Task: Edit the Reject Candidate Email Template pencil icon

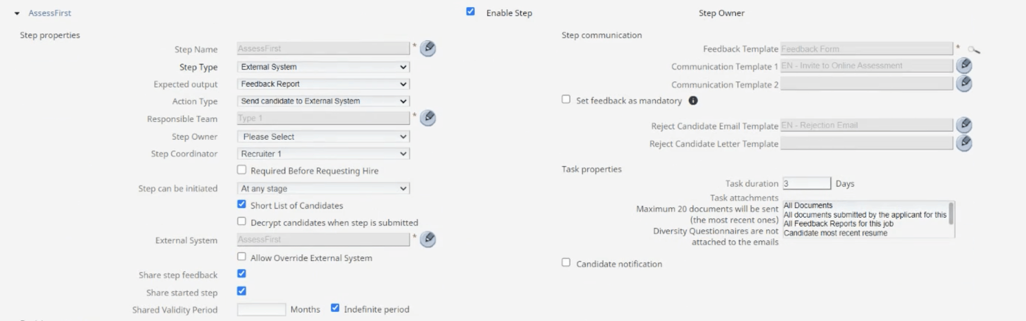Action: (963, 125)
